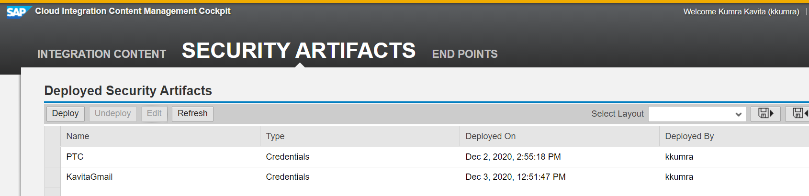Click the Deployed On column header
The height and width of the screenshot is (196, 809).
pos(490,136)
